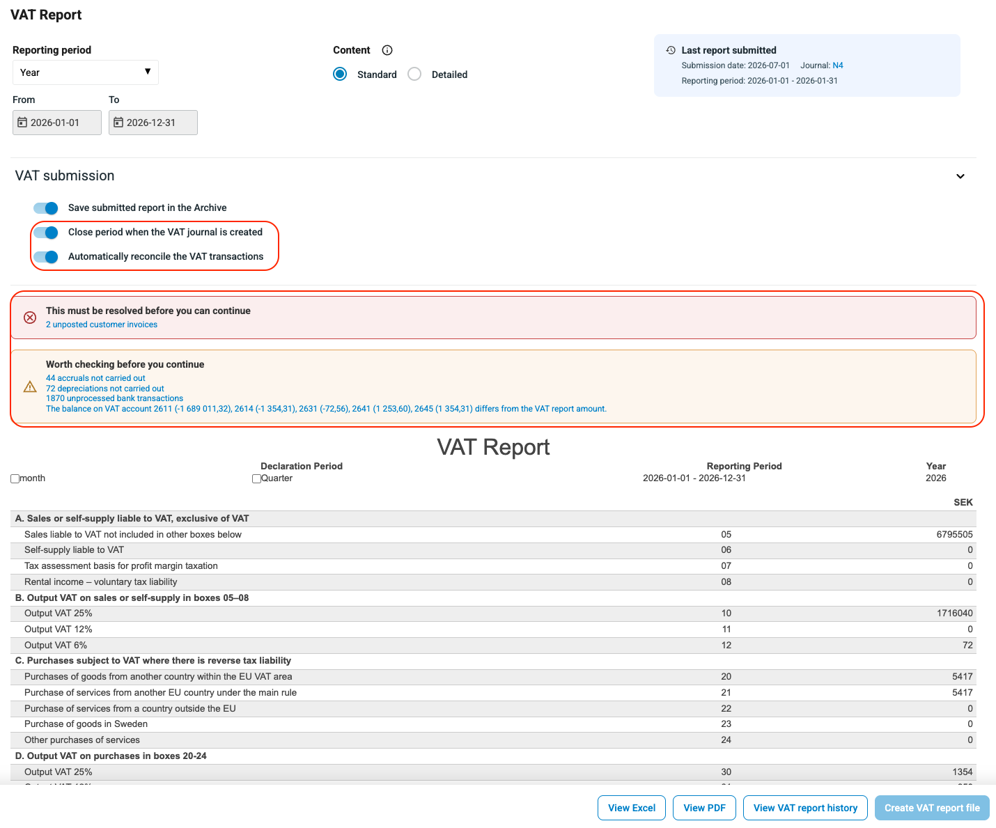This screenshot has width=996, height=828.
Task: Click the calendar icon in From date
Action: 22,123
